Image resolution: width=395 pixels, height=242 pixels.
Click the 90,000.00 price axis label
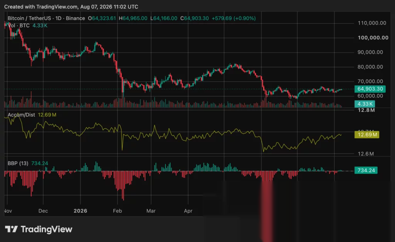tap(370, 52)
